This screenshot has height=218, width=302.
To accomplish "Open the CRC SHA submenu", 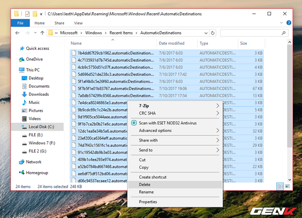I will pyautogui.click(x=174, y=113).
